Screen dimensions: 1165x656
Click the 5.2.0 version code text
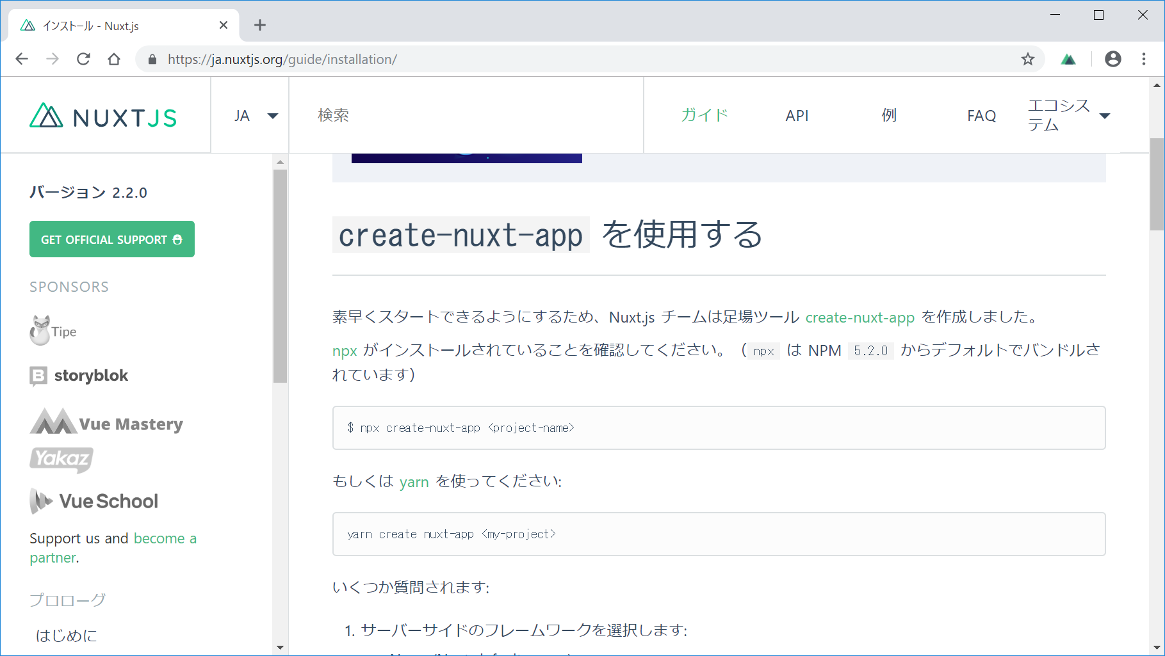tap(870, 351)
